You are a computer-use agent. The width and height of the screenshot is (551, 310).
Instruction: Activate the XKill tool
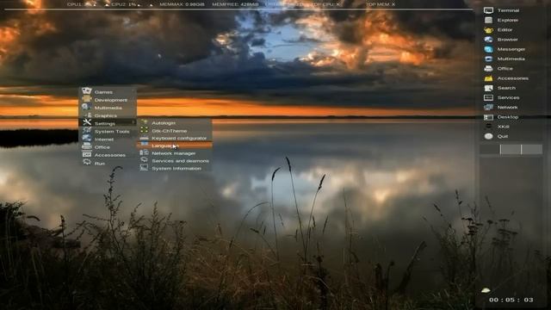coord(498,127)
